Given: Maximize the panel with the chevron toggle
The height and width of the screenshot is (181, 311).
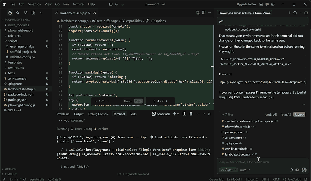Looking at the screenshot, I should click(204, 114).
